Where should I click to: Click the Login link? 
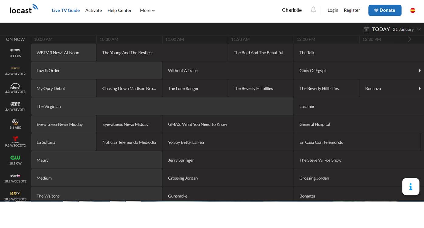pyautogui.click(x=333, y=10)
